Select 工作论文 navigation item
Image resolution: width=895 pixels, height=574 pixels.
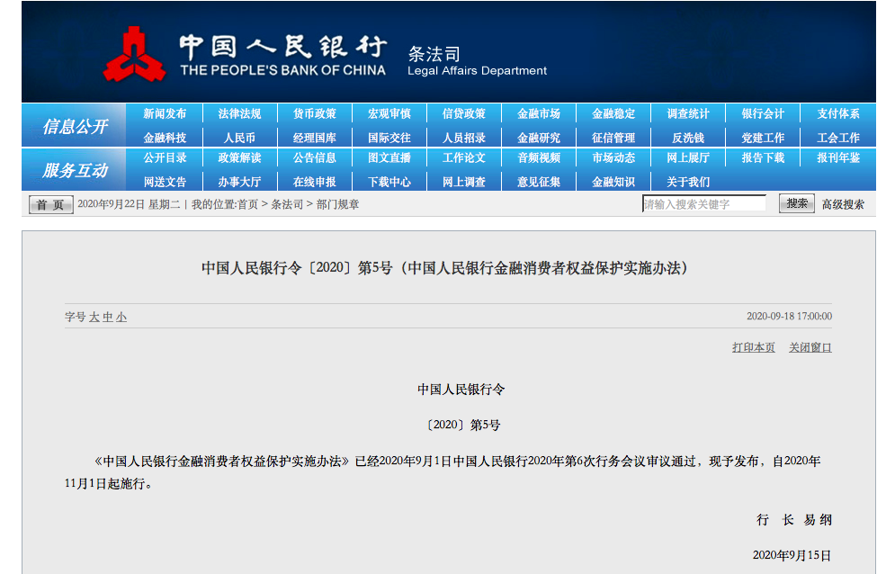coord(464,157)
